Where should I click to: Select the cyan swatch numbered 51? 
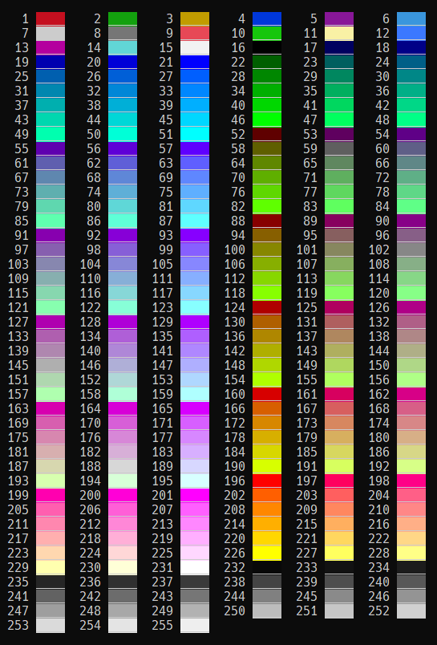point(195,135)
